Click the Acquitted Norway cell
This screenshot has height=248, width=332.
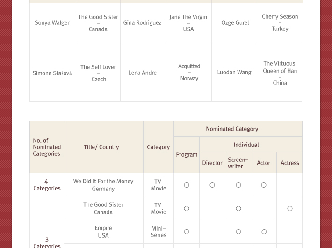pos(189,73)
